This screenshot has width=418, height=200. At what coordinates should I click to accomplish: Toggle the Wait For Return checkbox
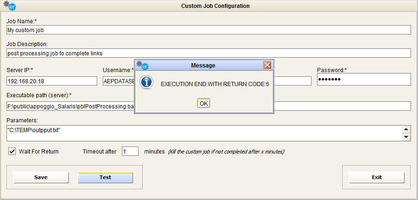(13, 151)
